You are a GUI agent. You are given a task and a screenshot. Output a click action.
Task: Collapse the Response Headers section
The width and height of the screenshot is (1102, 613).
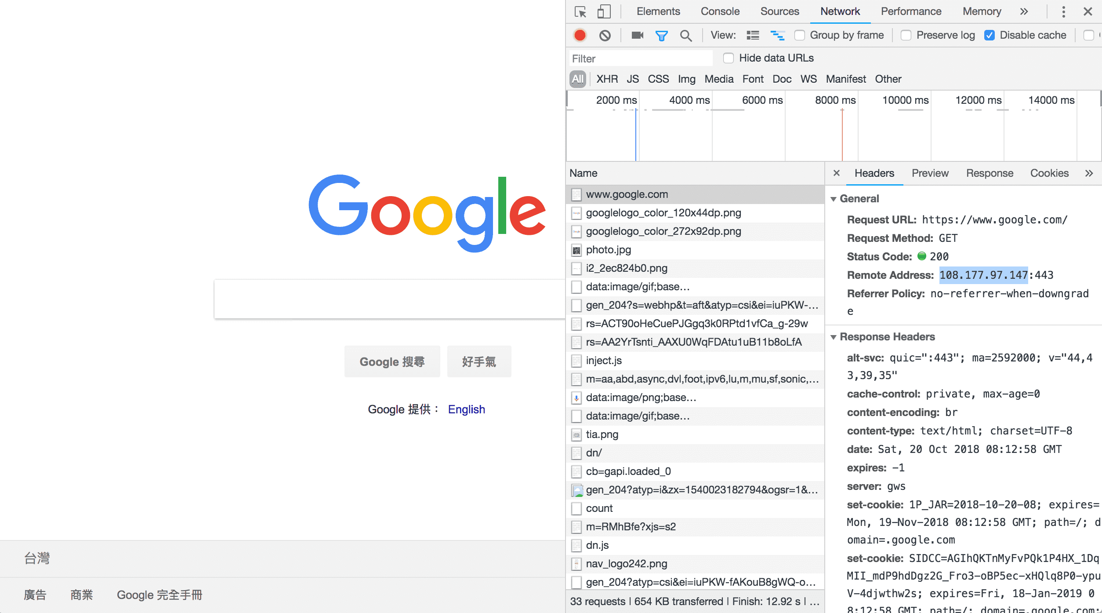834,337
